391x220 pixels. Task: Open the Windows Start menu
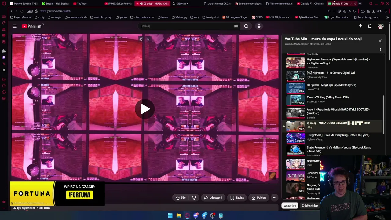click(170, 216)
